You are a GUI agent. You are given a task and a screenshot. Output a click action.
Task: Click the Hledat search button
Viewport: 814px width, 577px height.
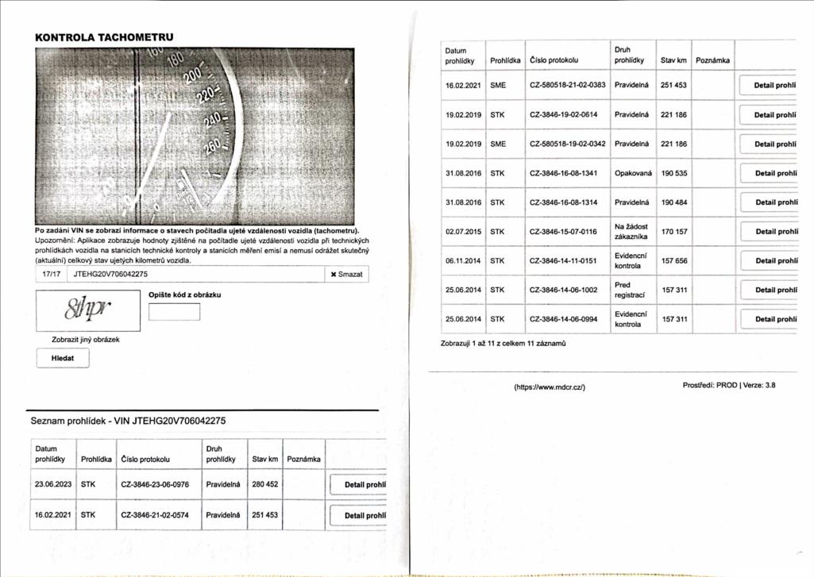[x=62, y=358]
